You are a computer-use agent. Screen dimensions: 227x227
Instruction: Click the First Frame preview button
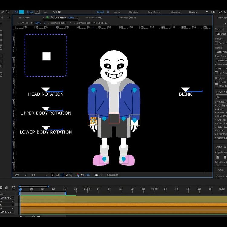click(x=225, y=23)
